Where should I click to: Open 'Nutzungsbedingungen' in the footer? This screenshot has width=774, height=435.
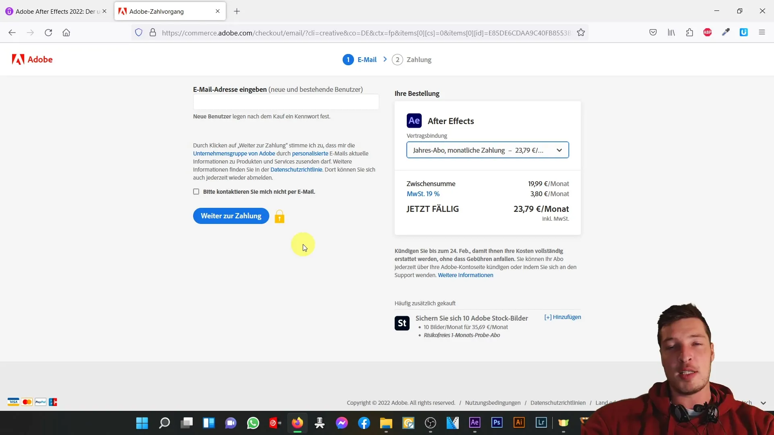point(493,403)
